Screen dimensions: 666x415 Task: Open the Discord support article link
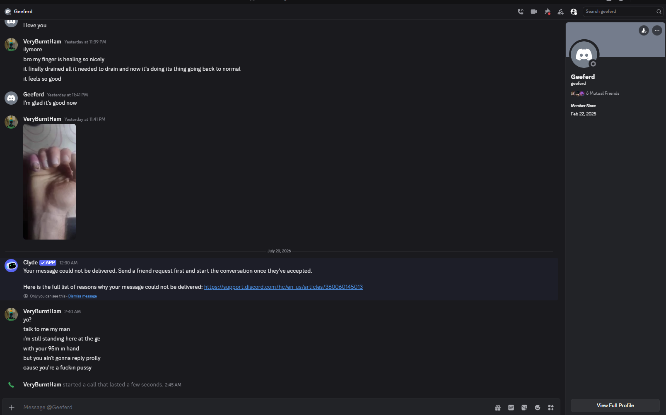(x=283, y=287)
